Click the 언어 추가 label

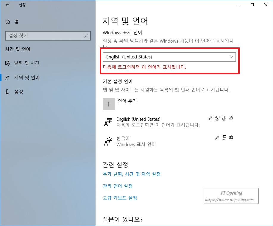click(127, 101)
